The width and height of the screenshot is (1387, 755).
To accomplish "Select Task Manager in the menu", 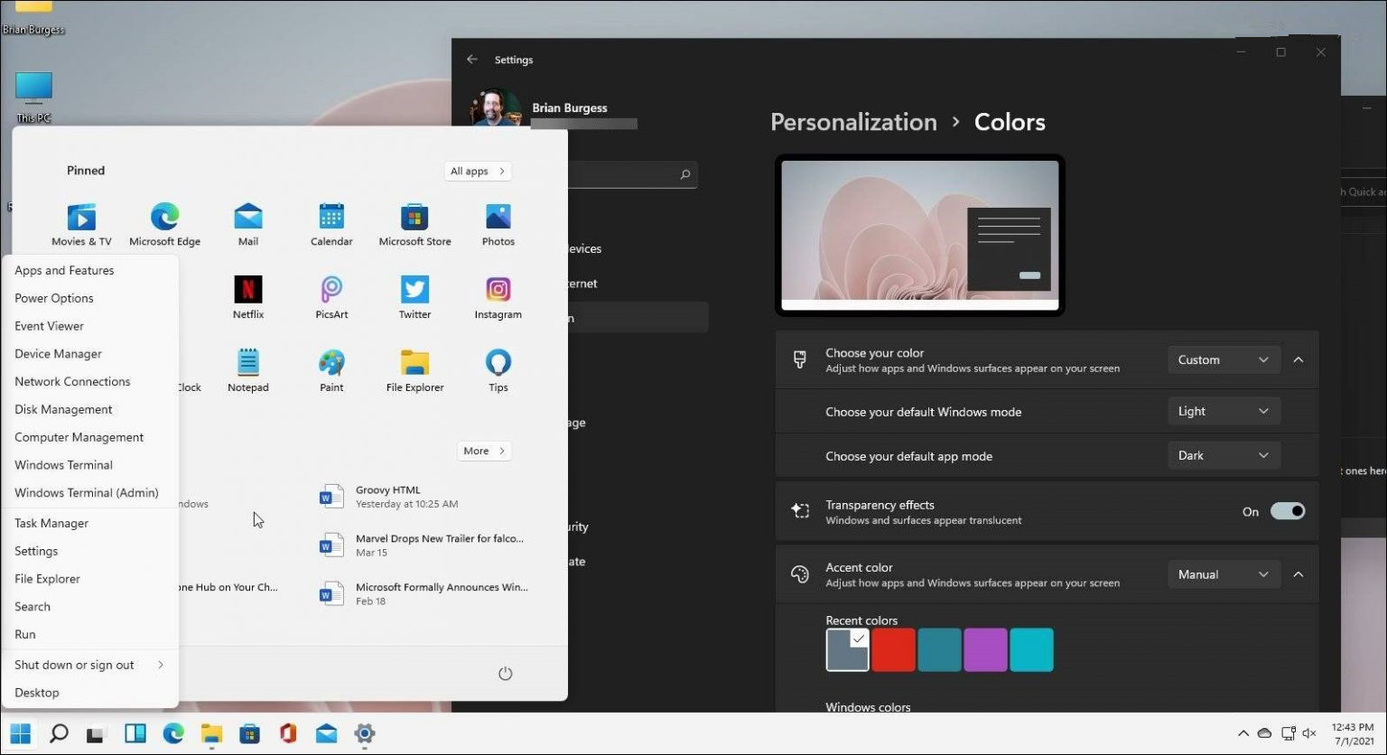I will [x=51, y=523].
